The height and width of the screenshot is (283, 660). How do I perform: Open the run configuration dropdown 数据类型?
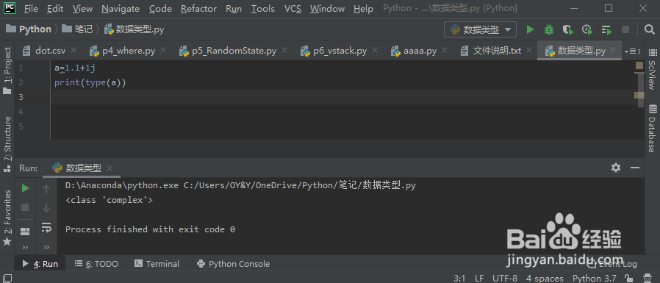(x=480, y=29)
